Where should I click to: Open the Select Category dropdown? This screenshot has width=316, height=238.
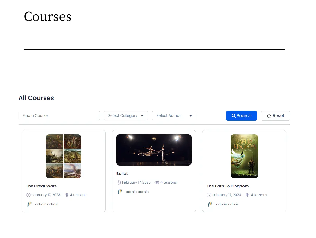point(126,115)
